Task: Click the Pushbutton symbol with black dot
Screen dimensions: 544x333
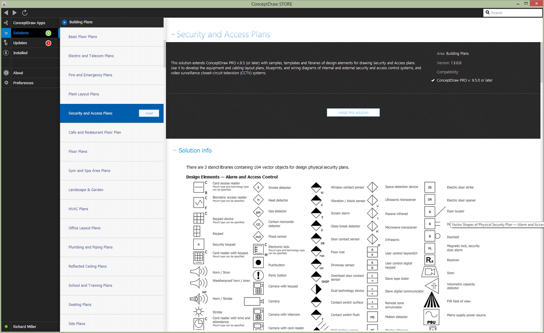Action: click(258, 262)
